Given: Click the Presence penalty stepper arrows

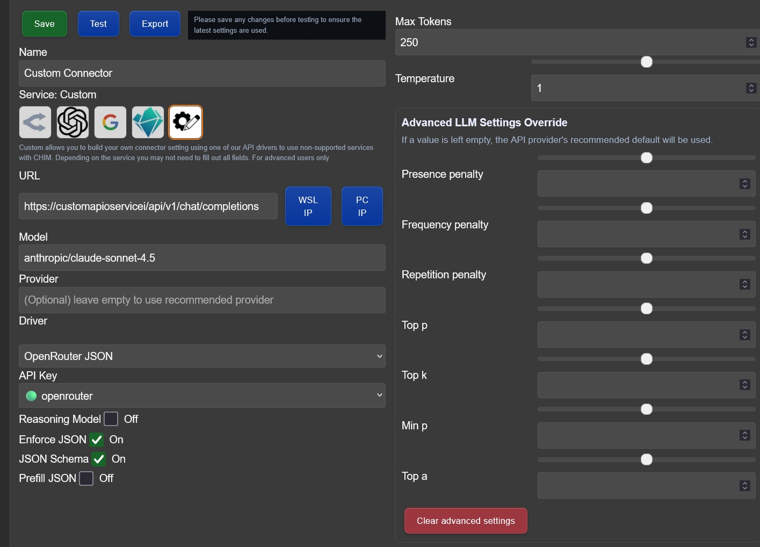Looking at the screenshot, I should pos(744,184).
